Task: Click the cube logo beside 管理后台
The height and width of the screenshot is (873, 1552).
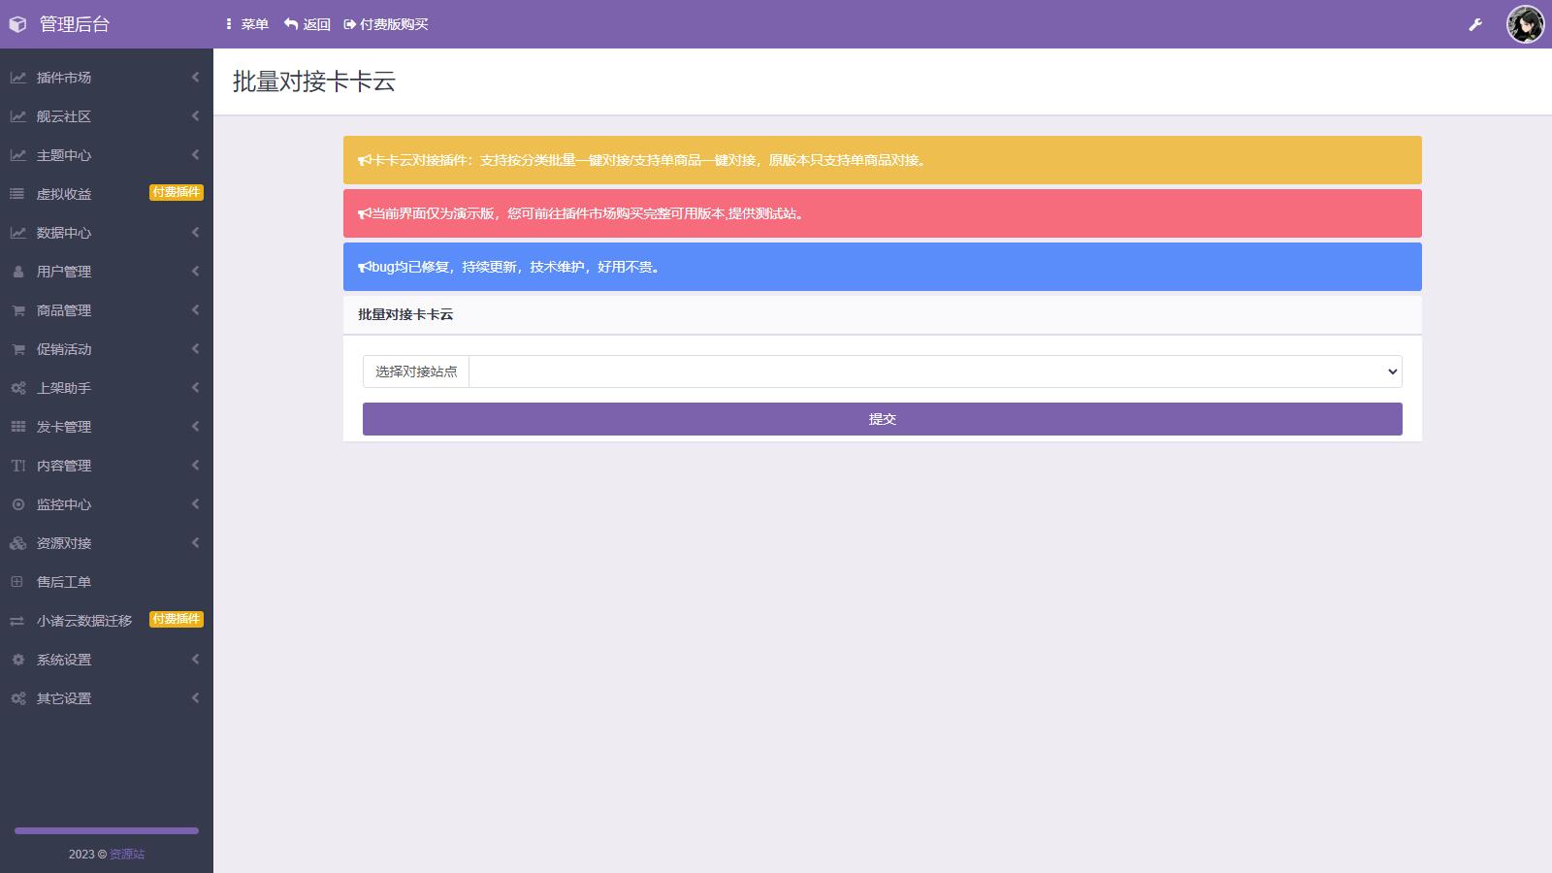Action: tap(17, 24)
